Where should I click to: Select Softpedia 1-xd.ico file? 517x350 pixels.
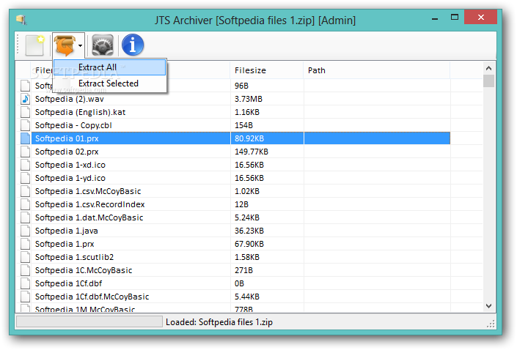tap(70, 165)
